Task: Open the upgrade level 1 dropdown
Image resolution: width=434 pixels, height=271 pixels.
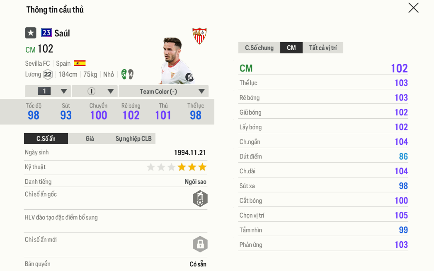Action: click(x=48, y=91)
